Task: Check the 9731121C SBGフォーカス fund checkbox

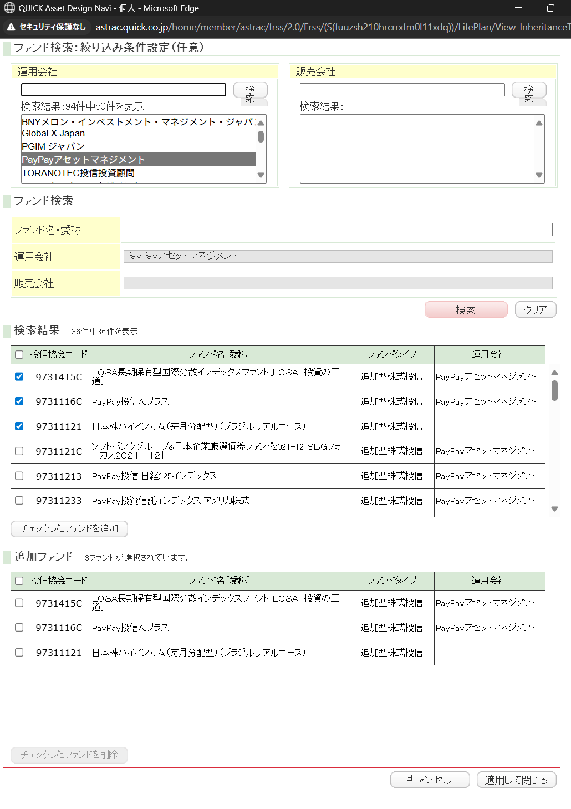Action: pyautogui.click(x=18, y=451)
